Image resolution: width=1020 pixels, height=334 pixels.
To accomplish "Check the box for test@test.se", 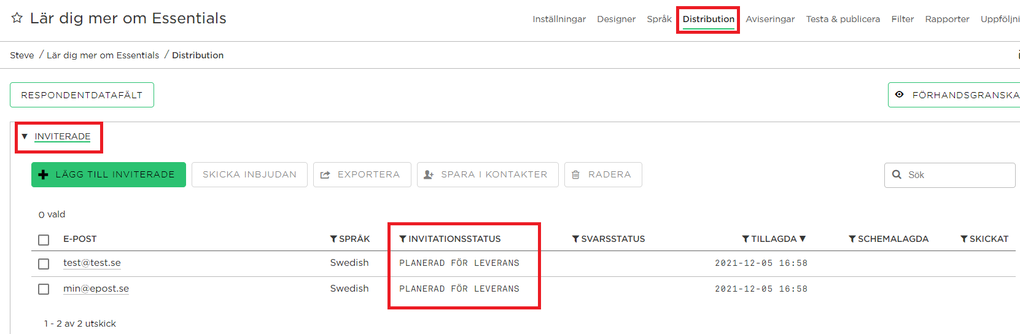I will tap(44, 263).
